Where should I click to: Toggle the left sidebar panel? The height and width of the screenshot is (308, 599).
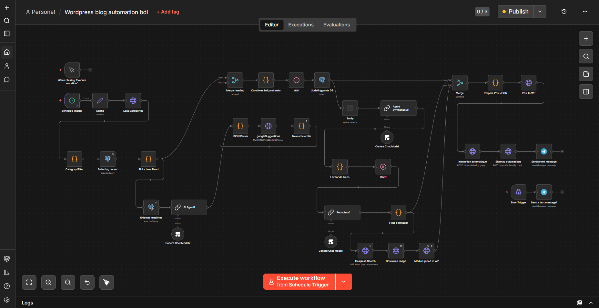(7, 33)
